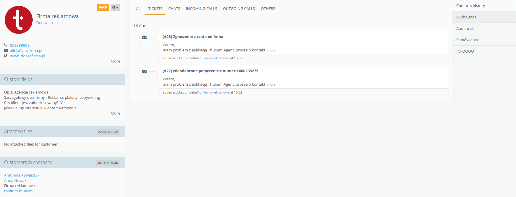Click the envelope icon of ticket #28

click(x=144, y=37)
